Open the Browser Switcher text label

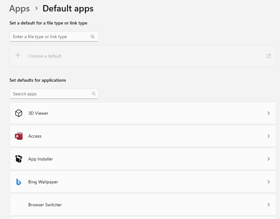(x=45, y=205)
